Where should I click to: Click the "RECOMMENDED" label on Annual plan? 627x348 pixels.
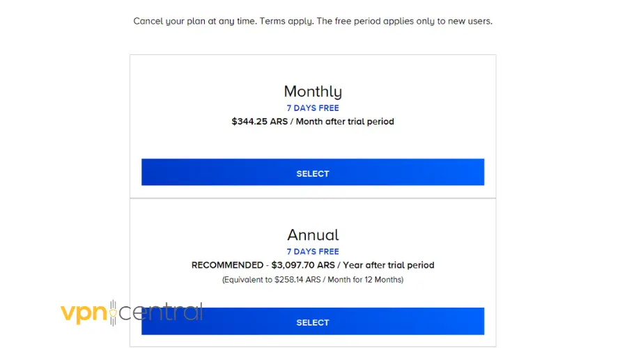tap(226, 265)
